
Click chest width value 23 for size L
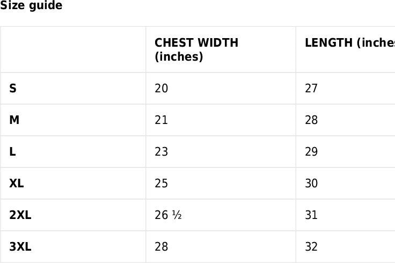click(x=161, y=152)
